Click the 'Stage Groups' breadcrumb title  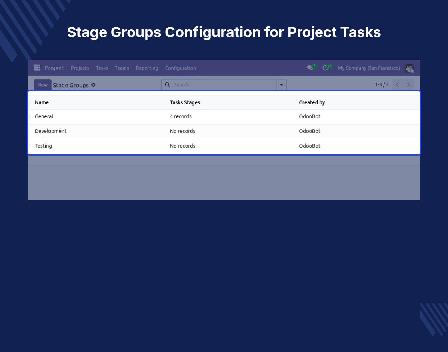pyautogui.click(x=70, y=85)
